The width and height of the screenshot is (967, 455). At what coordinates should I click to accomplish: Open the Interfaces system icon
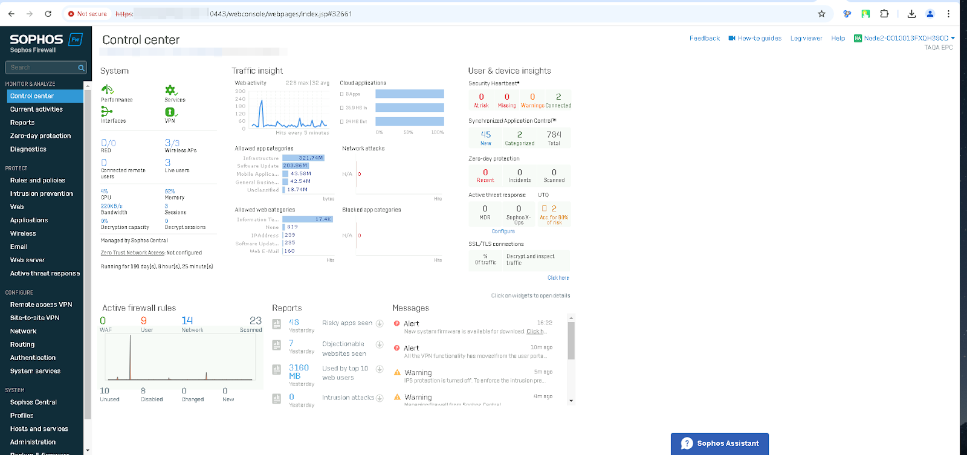click(x=106, y=112)
